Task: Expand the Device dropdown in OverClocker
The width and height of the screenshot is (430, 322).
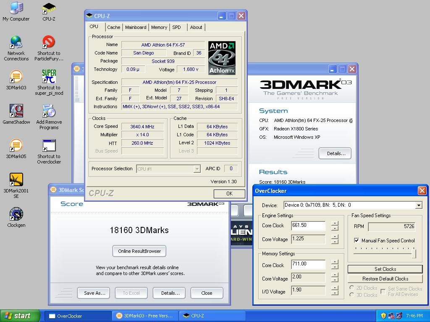Action: click(x=419, y=205)
